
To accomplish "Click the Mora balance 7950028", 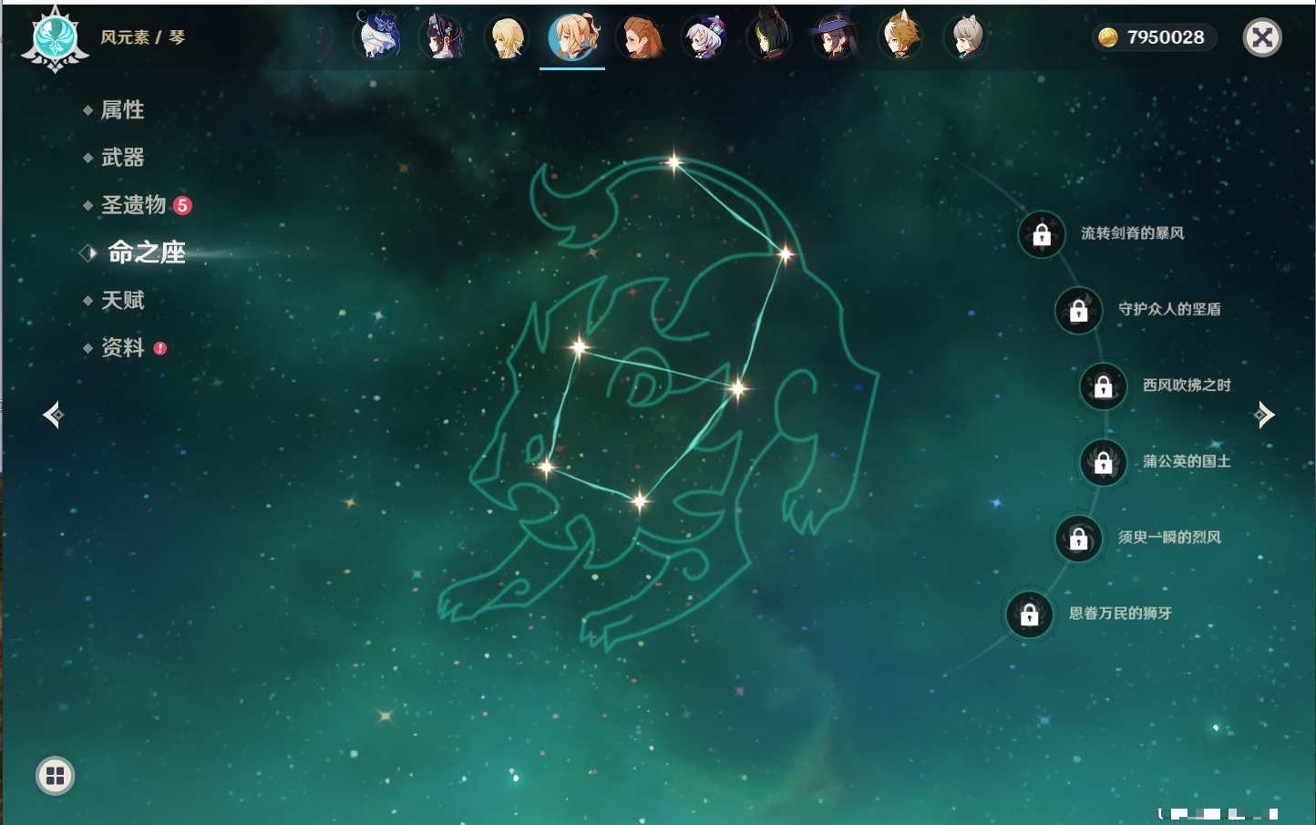I will pos(1154,37).
